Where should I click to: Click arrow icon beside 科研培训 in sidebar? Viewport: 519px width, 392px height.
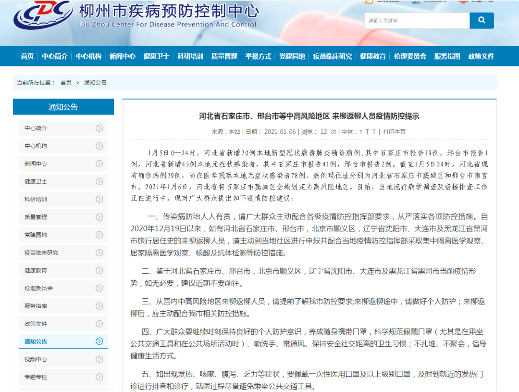pos(99,199)
